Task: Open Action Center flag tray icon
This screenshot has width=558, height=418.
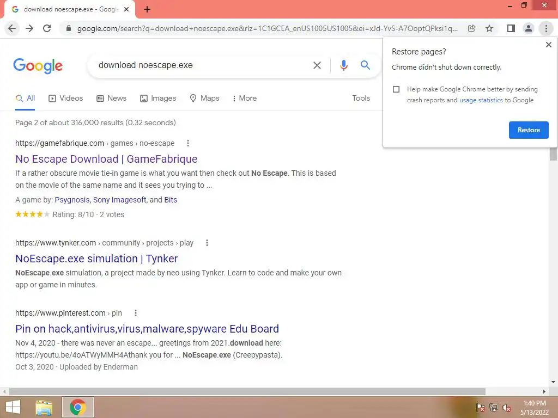Action: 481,408
